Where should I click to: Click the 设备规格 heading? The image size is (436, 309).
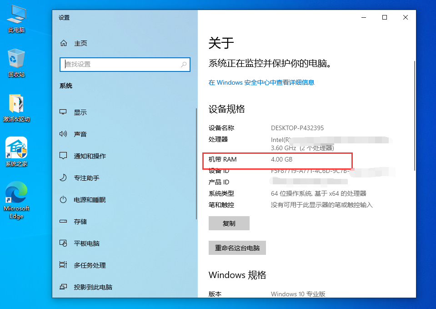pos(226,109)
